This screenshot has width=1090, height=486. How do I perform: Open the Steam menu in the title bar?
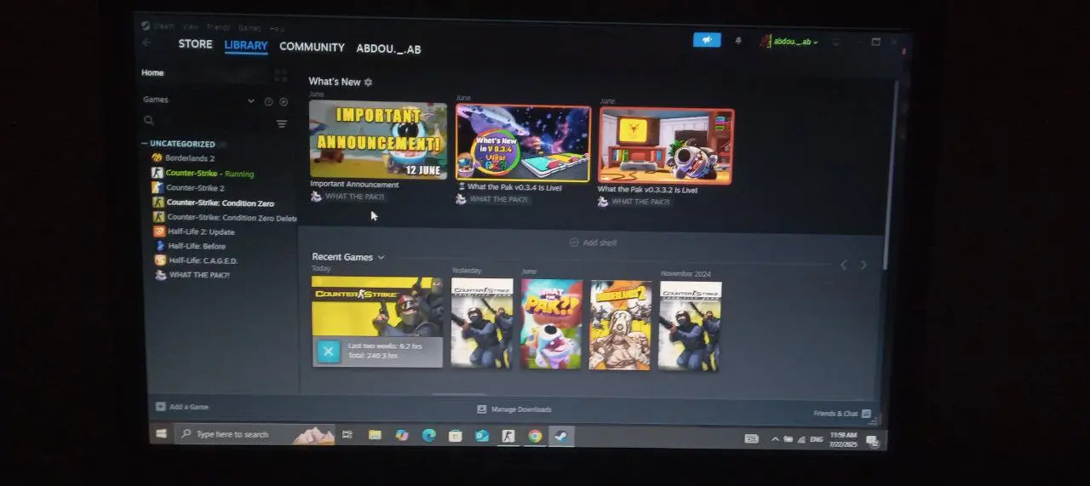point(164,26)
